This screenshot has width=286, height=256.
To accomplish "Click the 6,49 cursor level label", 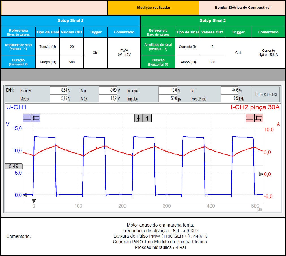I will 14,166.
